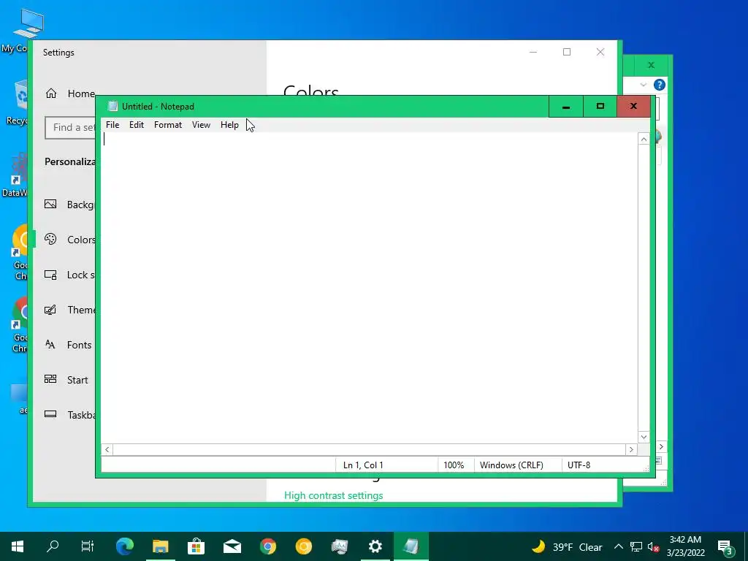
Task: Click the Find a setting search box
Action: (71, 127)
